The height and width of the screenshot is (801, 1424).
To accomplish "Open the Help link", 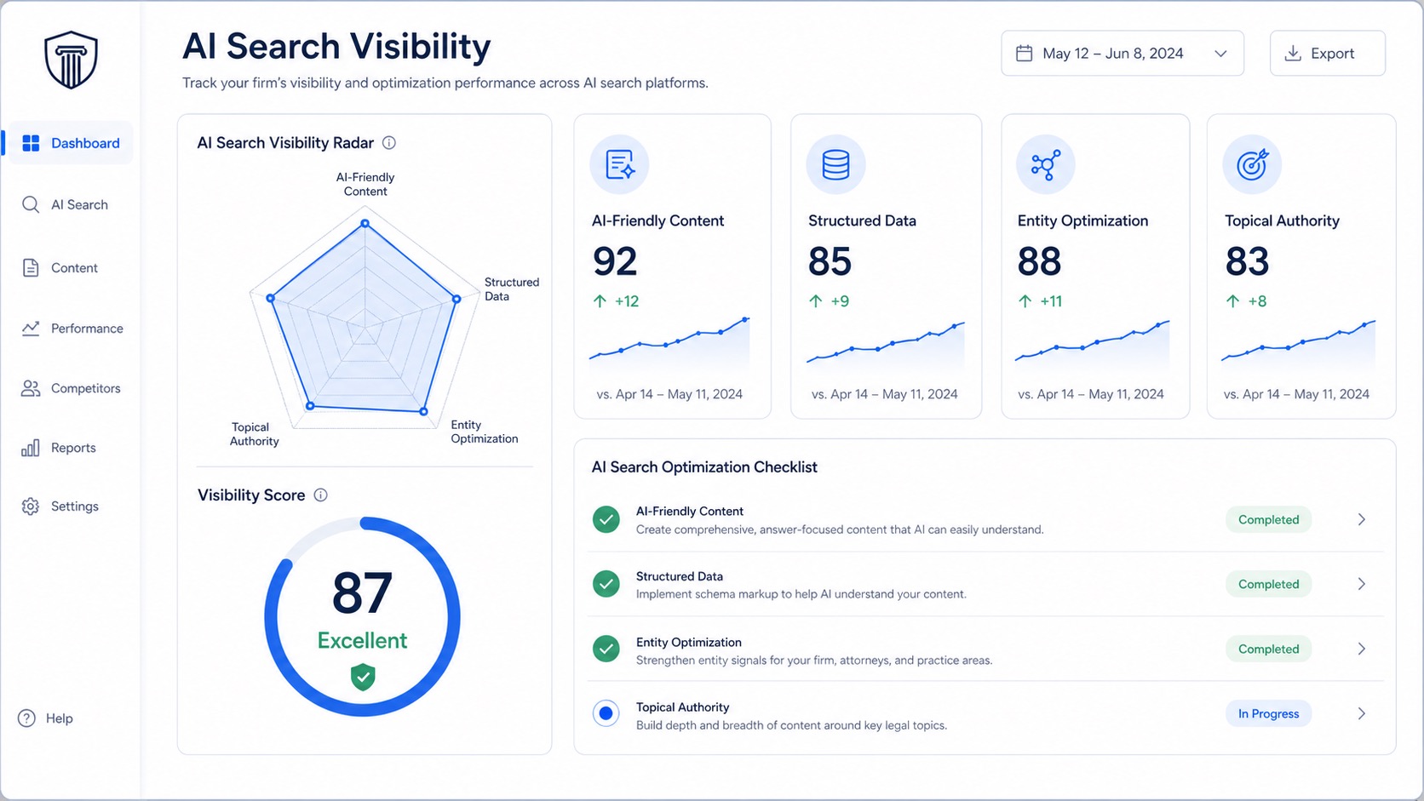I will click(x=46, y=718).
